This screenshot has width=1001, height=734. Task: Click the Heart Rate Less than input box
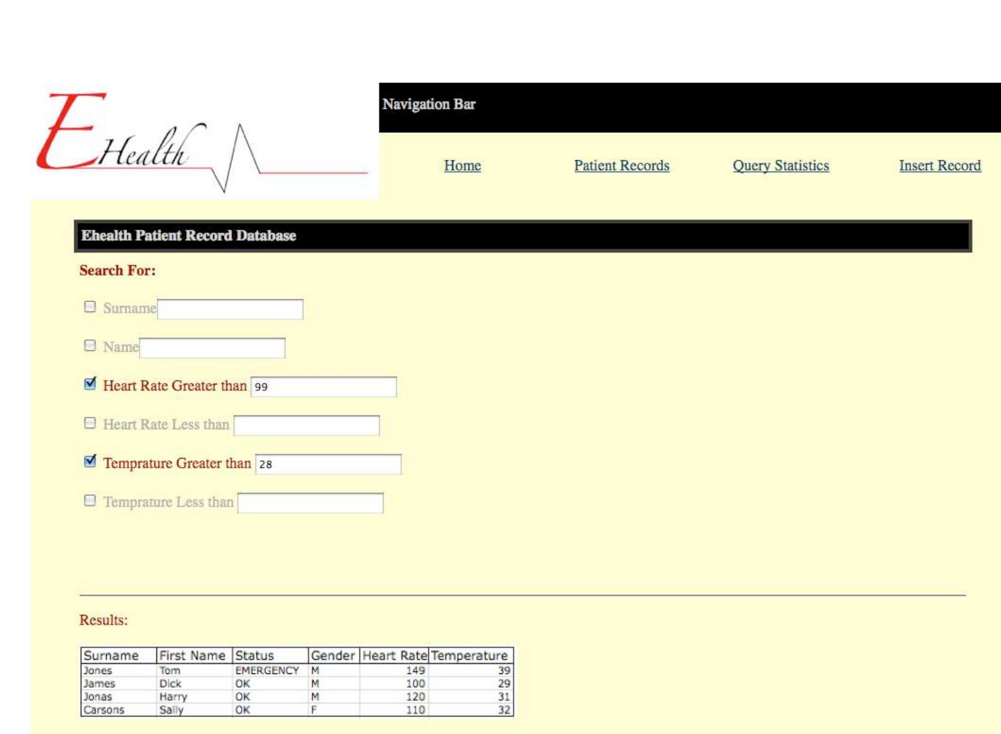(x=306, y=427)
